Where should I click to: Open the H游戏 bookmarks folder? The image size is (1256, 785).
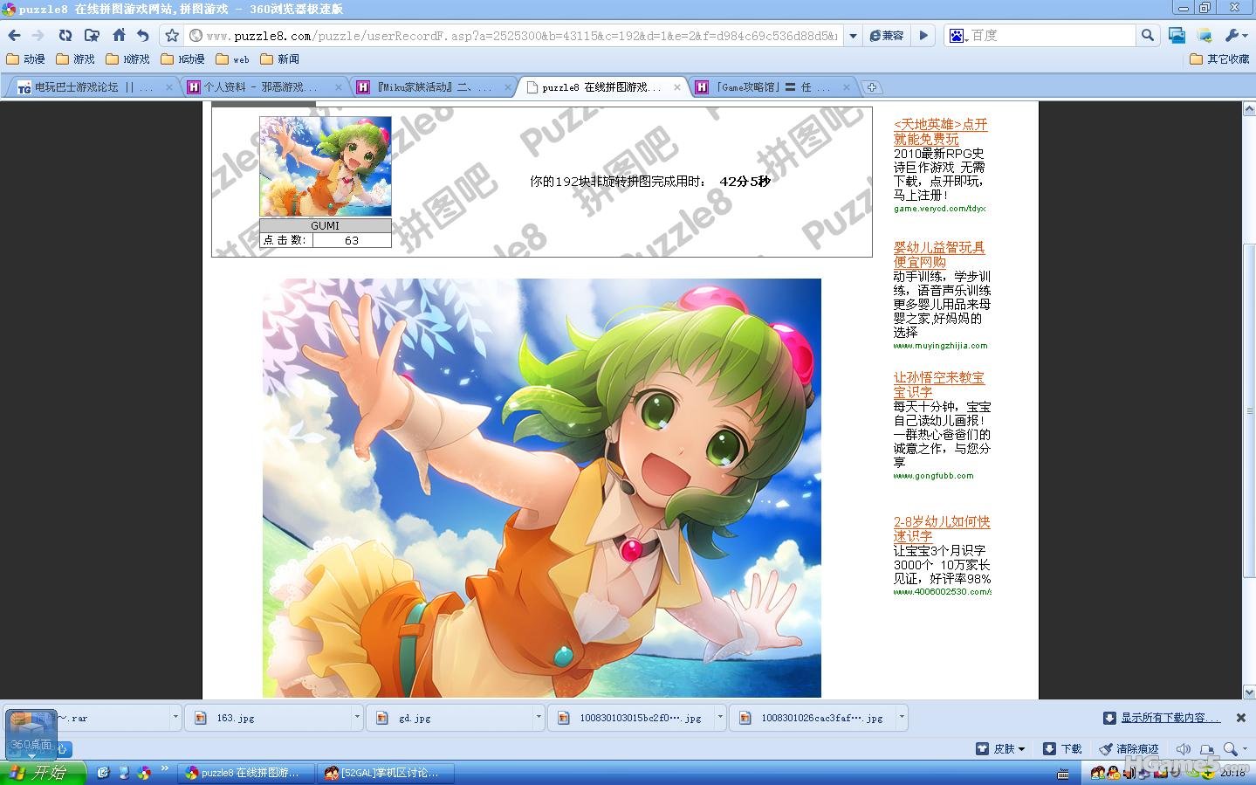tap(127, 59)
